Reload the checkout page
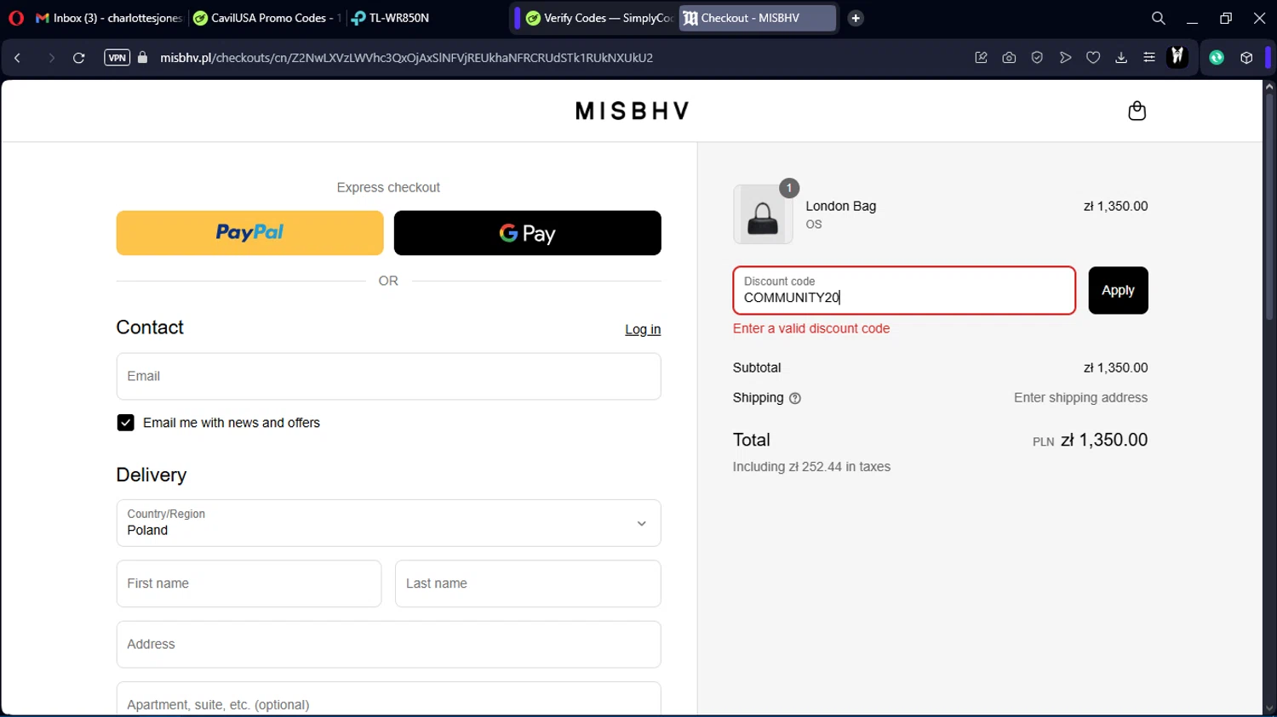 pyautogui.click(x=79, y=58)
